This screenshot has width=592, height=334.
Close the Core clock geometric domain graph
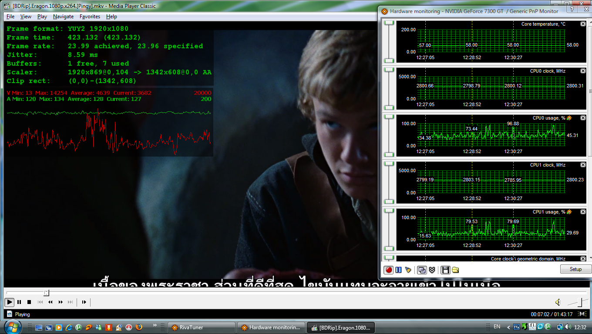pos(583,259)
